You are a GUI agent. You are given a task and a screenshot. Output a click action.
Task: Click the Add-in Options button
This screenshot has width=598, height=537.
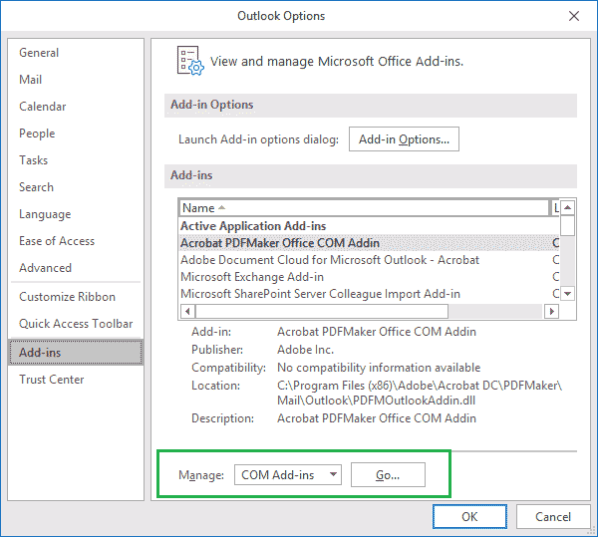coord(404,139)
